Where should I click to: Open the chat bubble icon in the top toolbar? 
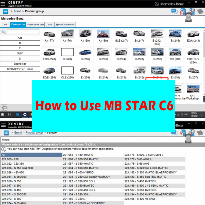click(174, 12)
